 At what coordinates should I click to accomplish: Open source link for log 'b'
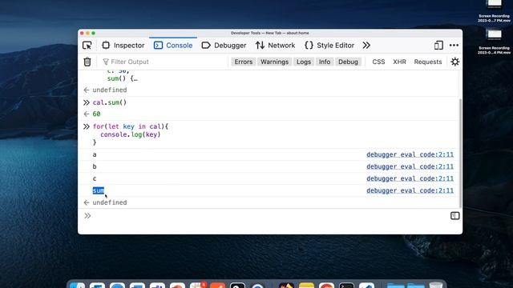coord(410,166)
